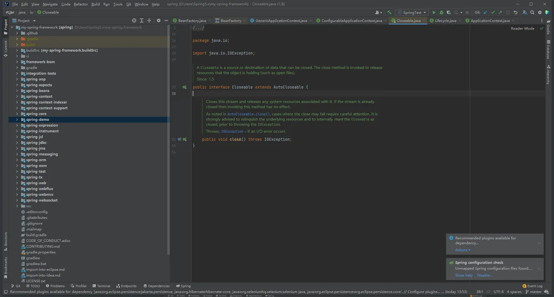Image resolution: width=554 pixels, height=297 pixels.
Task: Open the Project view selector dropdown
Action: [24, 21]
